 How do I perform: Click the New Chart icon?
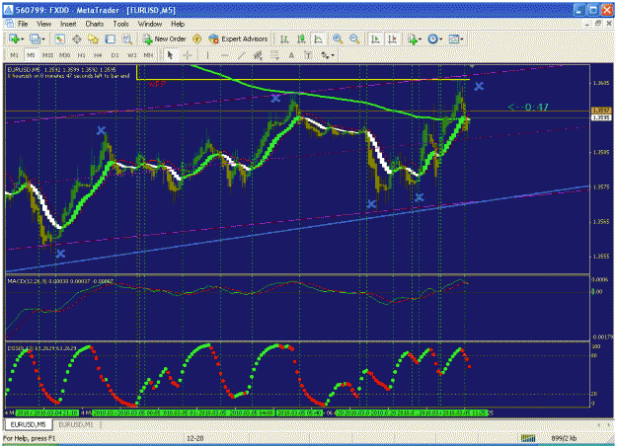[14, 38]
